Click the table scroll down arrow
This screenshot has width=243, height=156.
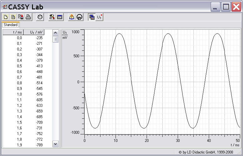click(x=56, y=144)
